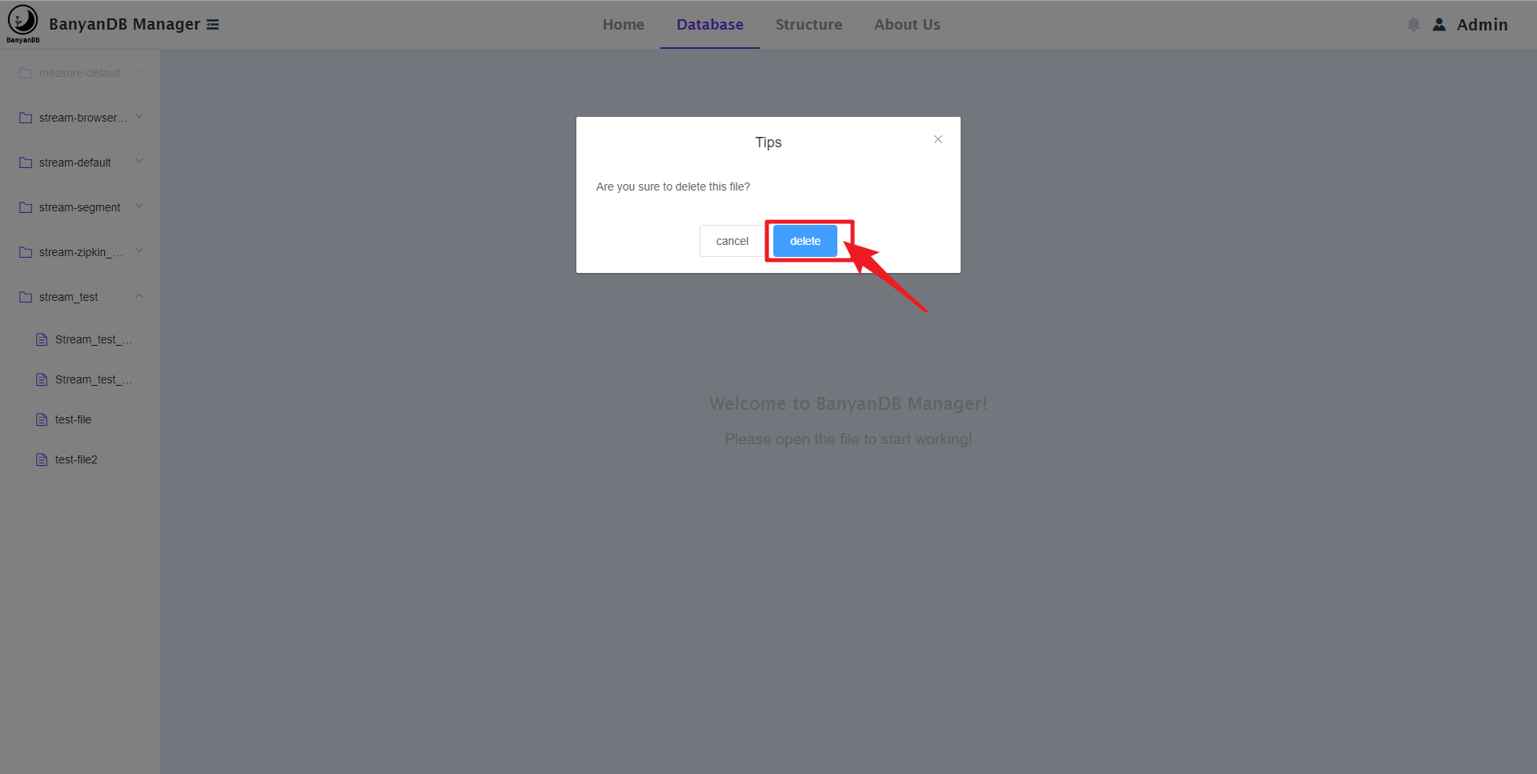Click the Admin user avatar icon
Image resolution: width=1537 pixels, height=774 pixels.
[1439, 25]
